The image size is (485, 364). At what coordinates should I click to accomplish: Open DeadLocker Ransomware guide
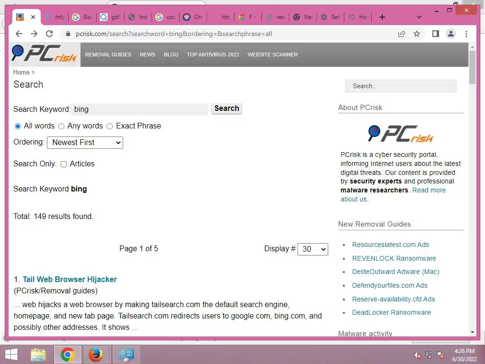[x=391, y=312]
